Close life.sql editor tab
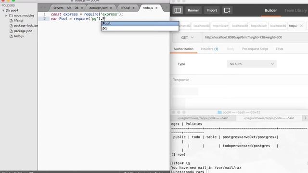The image size is (308, 173). point(134,8)
